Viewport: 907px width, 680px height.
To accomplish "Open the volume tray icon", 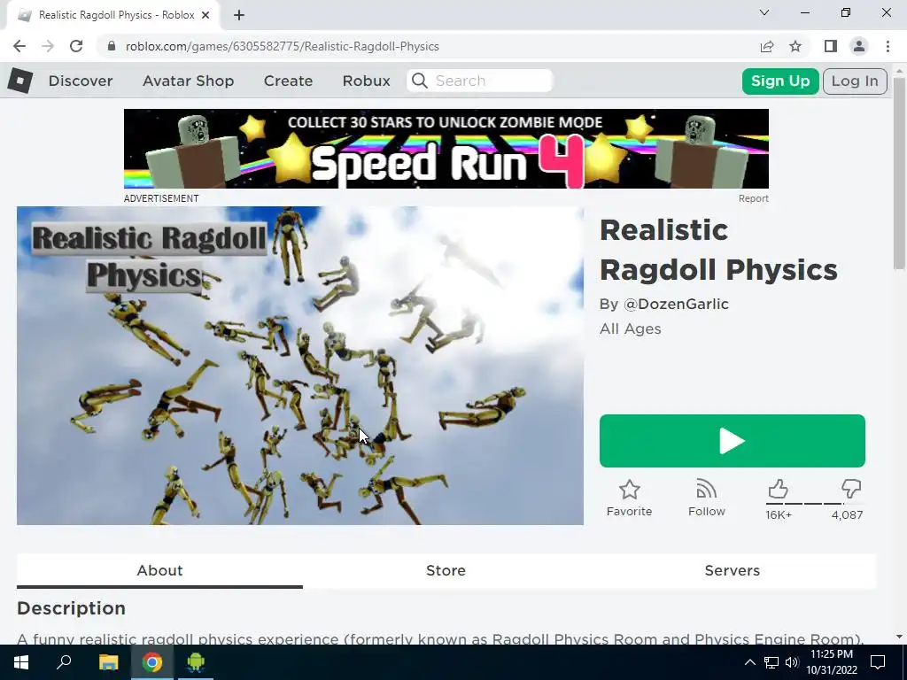I will coord(792,662).
